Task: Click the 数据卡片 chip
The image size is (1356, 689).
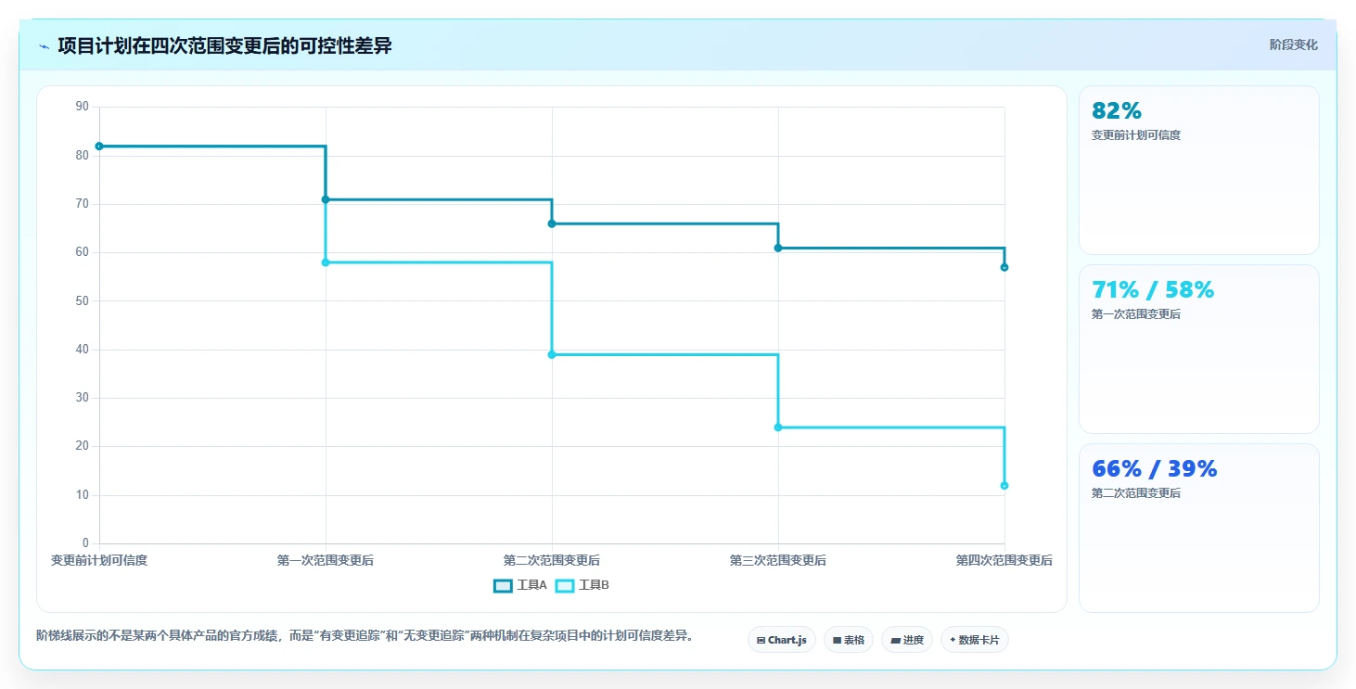Action: pyautogui.click(x=974, y=640)
